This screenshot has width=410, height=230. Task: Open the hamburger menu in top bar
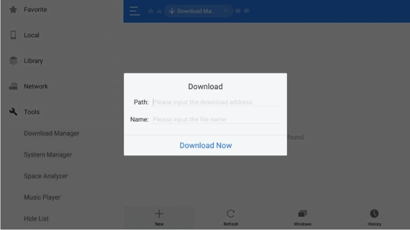click(134, 11)
